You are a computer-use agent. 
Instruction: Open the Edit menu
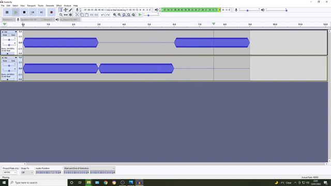coord(8,6)
